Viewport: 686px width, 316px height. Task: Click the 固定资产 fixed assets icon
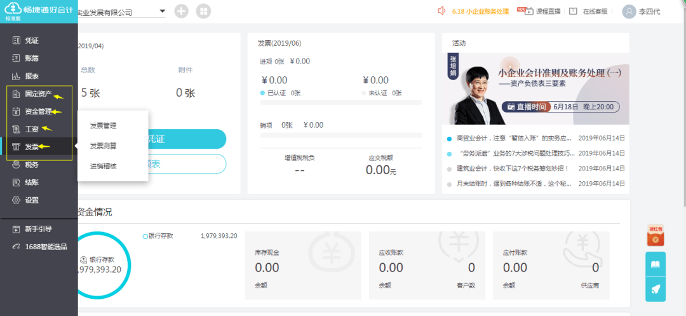17,93
